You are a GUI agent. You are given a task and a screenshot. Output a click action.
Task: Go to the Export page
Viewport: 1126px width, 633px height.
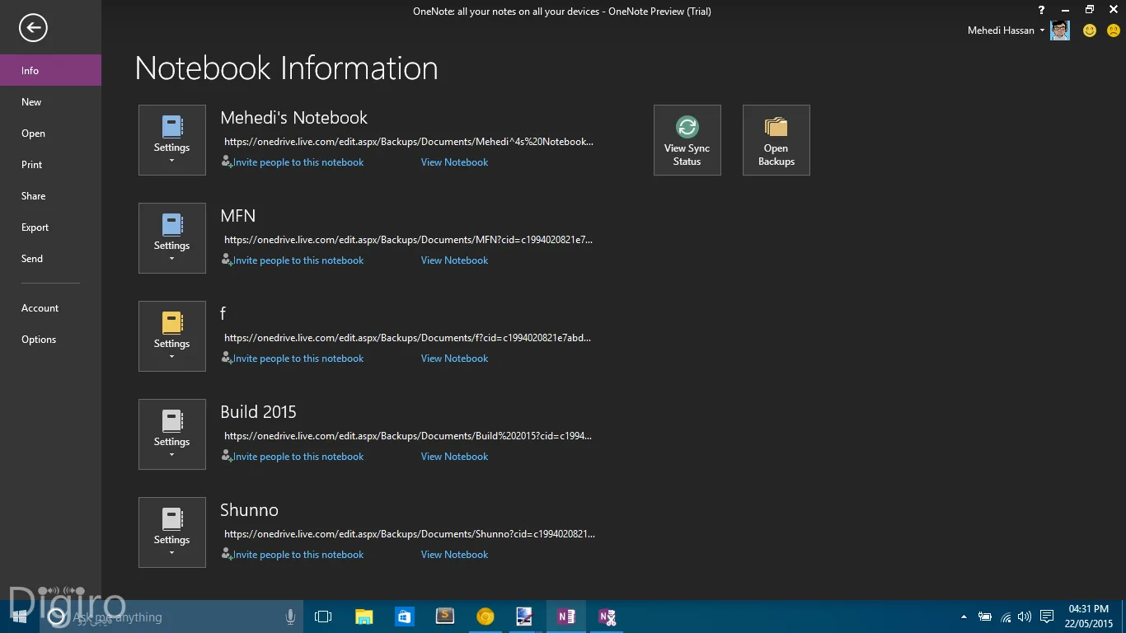50,227
